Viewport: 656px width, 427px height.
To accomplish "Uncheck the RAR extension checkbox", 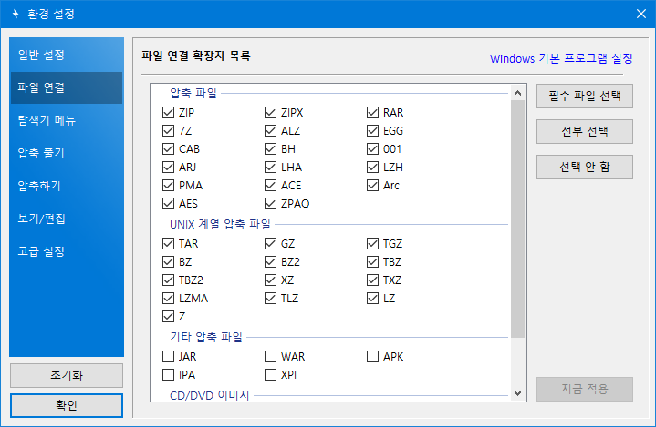I will click(x=372, y=112).
